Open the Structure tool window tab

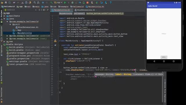click(1, 34)
